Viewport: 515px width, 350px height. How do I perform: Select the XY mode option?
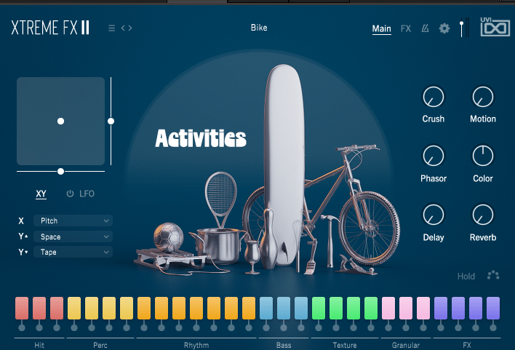(41, 194)
